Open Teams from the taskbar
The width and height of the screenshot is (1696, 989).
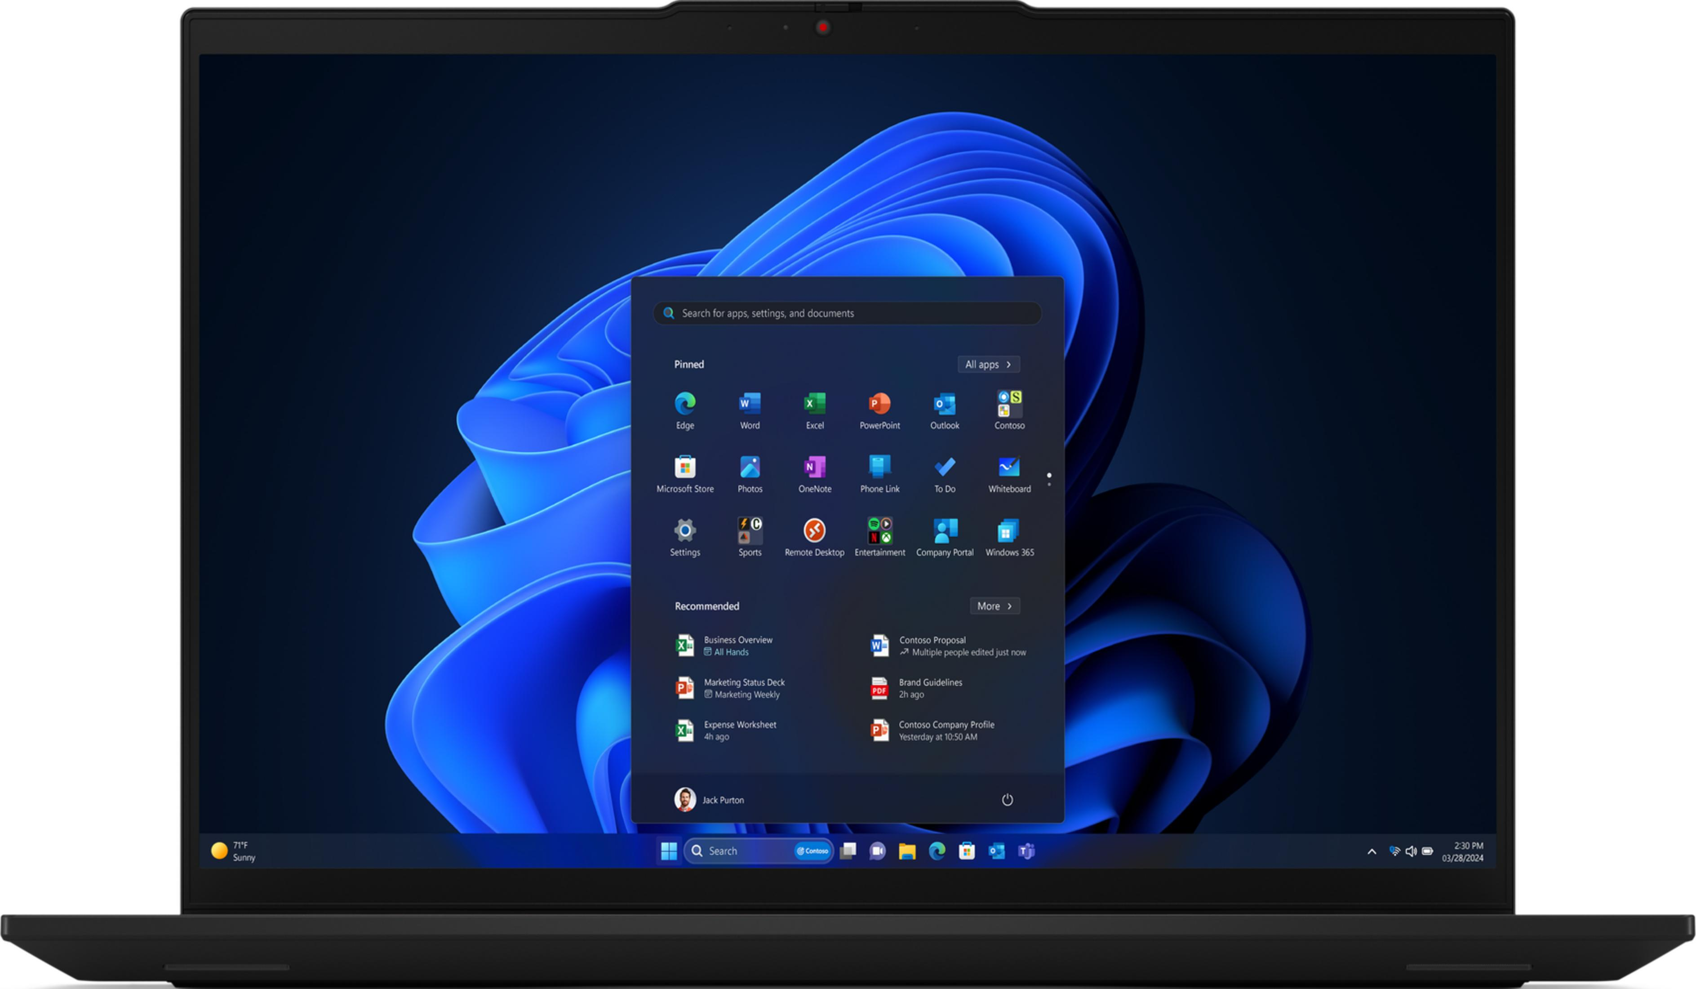click(x=1026, y=851)
